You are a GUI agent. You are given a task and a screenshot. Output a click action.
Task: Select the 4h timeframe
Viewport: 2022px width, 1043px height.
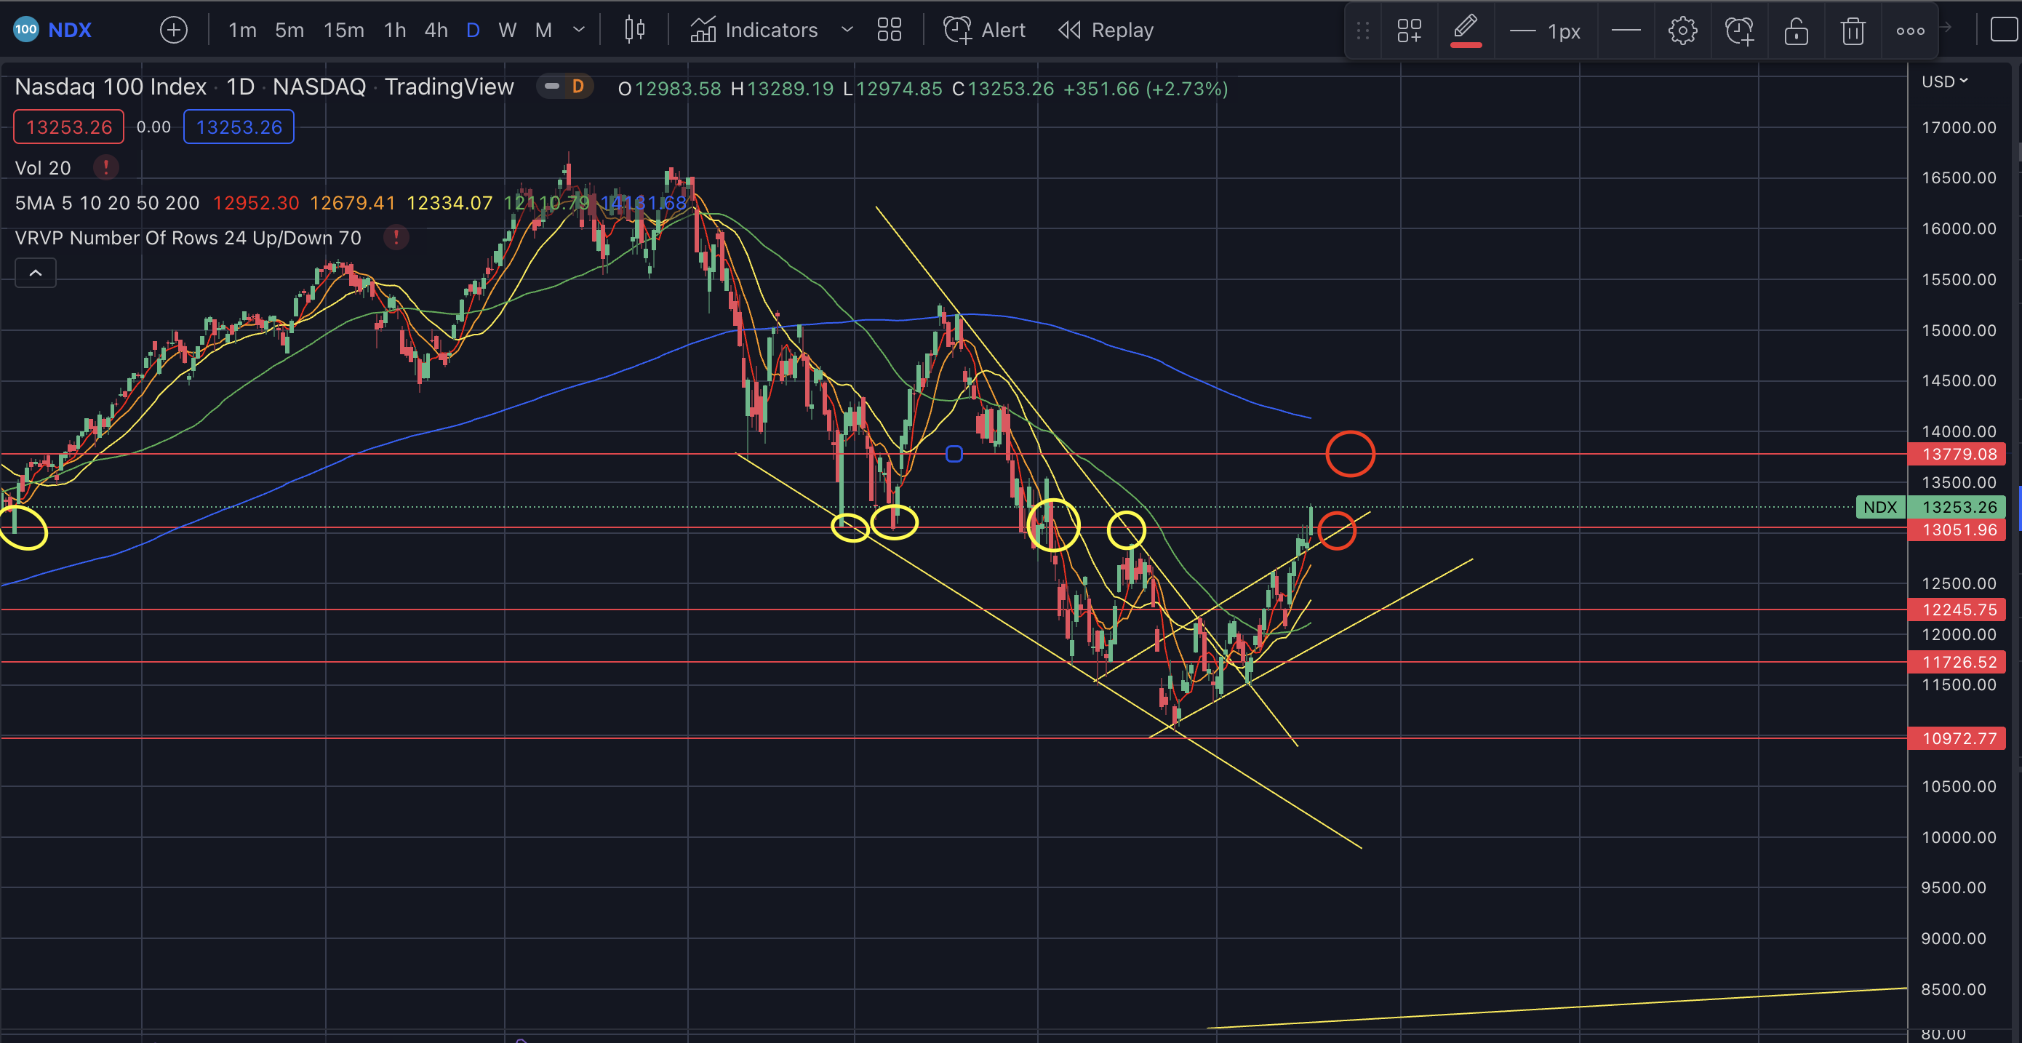tap(436, 30)
